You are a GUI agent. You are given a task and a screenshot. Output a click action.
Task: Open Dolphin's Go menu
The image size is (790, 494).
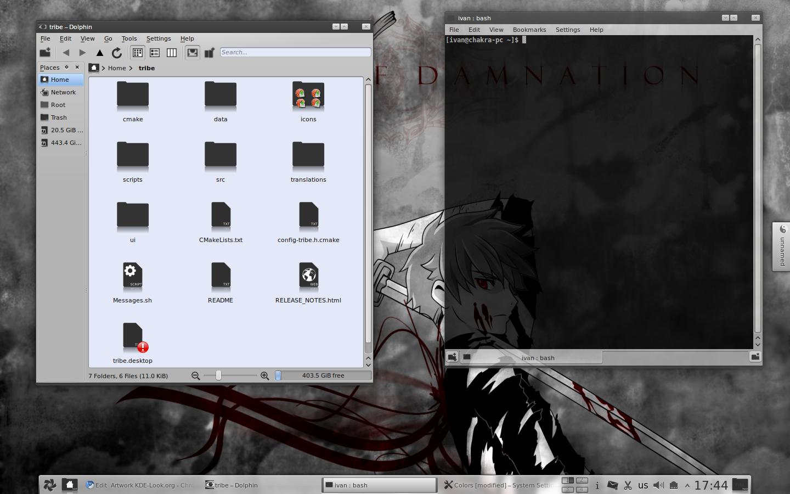(108, 38)
